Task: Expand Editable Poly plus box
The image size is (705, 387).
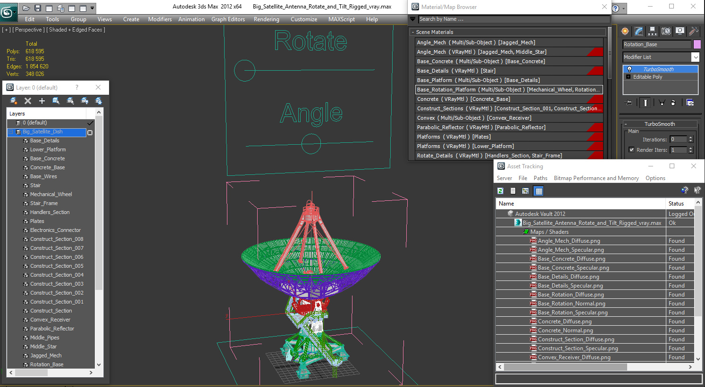Action: 629,77
